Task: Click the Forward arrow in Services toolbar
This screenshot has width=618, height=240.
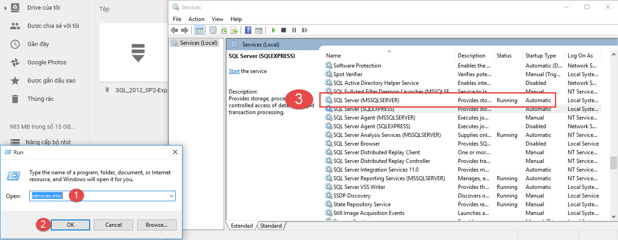Action: pyautogui.click(x=184, y=30)
